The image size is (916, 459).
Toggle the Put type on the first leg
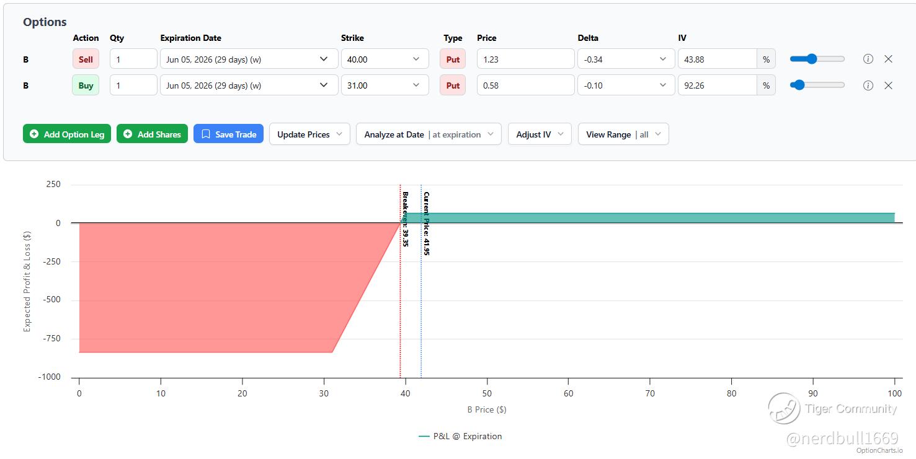click(453, 59)
